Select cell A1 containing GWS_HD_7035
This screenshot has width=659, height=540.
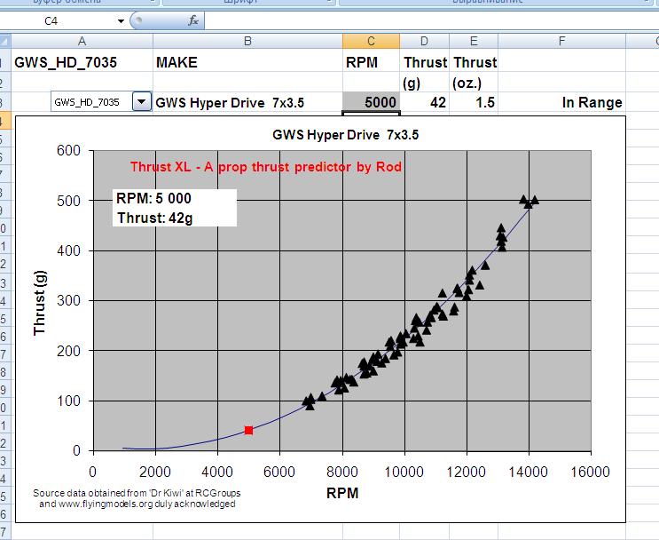coord(82,62)
